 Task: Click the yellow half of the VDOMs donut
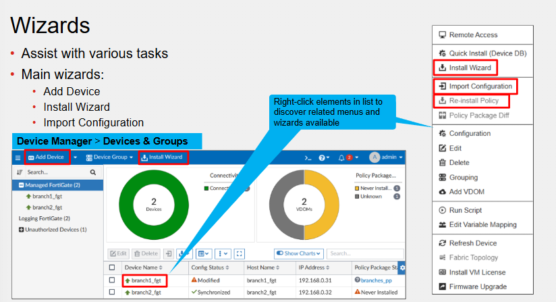click(x=331, y=205)
